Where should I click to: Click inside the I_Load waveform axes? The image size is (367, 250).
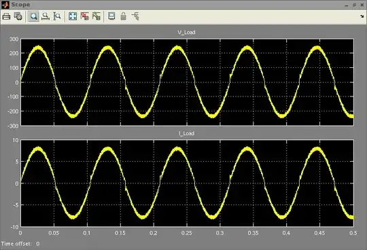(x=188, y=183)
